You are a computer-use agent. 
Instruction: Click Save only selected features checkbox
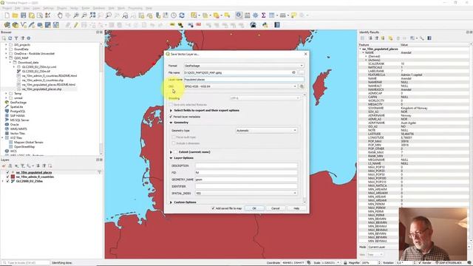pos(171,105)
